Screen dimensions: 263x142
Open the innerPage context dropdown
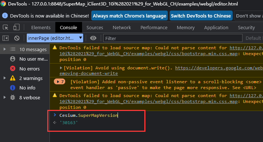(55, 38)
